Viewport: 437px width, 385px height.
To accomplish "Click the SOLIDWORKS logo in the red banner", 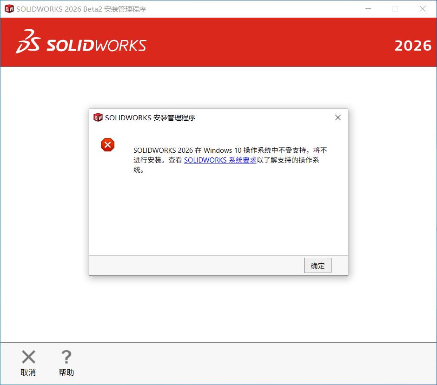I will click(81, 42).
